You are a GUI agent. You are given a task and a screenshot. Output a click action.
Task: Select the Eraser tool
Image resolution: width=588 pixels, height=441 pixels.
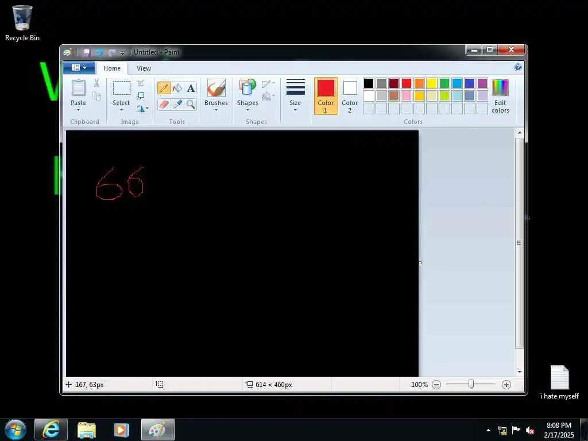(164, 104)
